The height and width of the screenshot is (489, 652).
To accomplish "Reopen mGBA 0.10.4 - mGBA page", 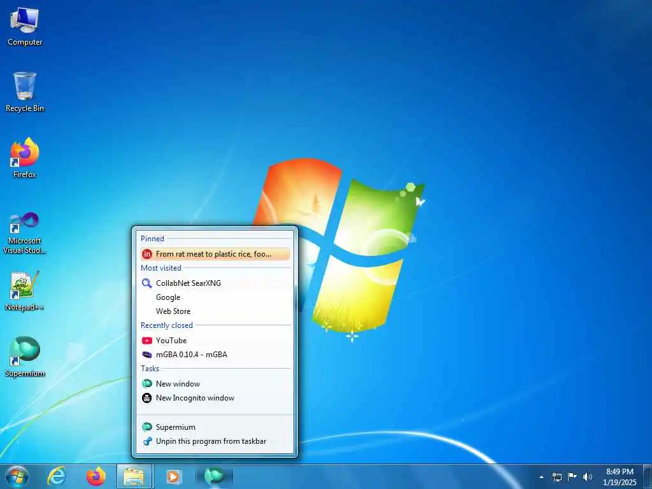I will point(215,355).
